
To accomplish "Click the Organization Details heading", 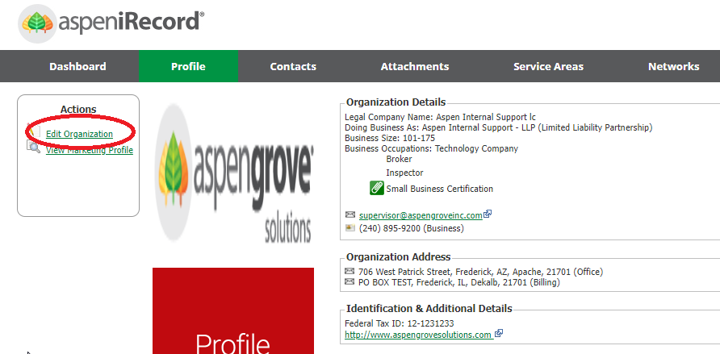I will [396, 102].
